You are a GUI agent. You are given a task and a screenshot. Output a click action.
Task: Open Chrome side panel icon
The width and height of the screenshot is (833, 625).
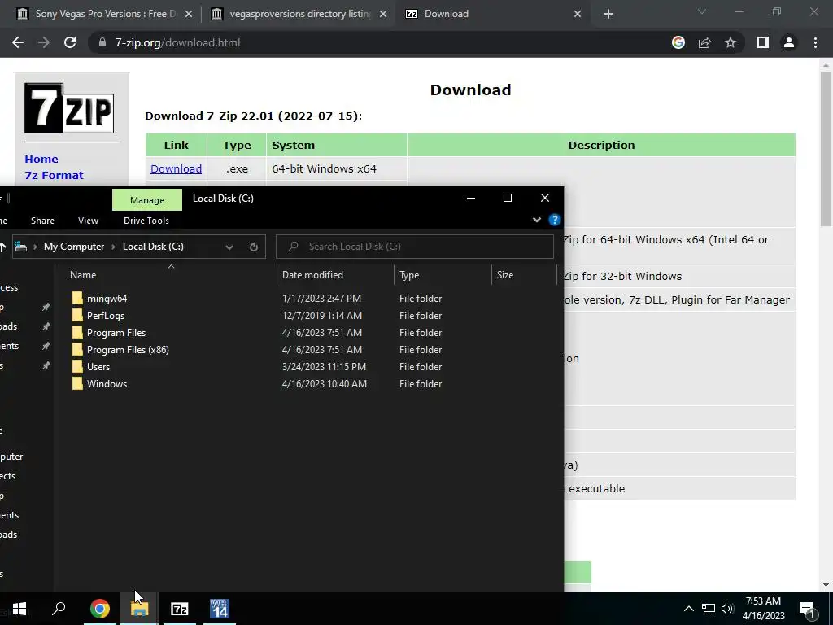pyautogui.click(x=763, y=42)
